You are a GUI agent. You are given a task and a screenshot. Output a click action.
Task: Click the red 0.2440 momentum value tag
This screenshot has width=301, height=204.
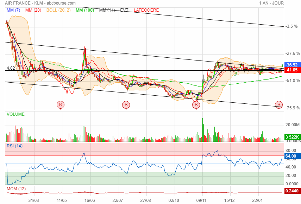[292, 191]
